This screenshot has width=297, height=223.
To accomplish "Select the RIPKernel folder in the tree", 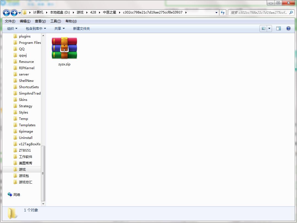I will click(24, 68).
